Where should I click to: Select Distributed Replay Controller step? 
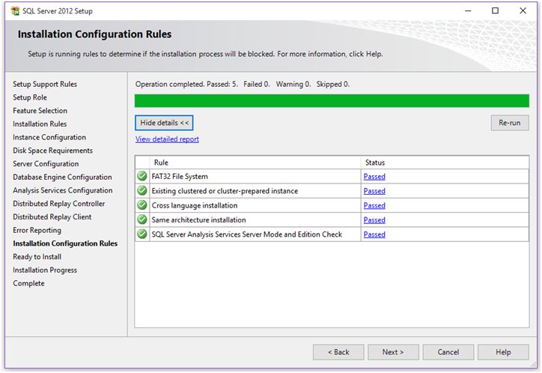pos(58,204)
